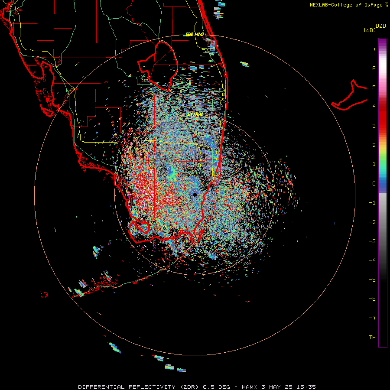Click the 4 dB colorbar tick label

coord(374,107)
